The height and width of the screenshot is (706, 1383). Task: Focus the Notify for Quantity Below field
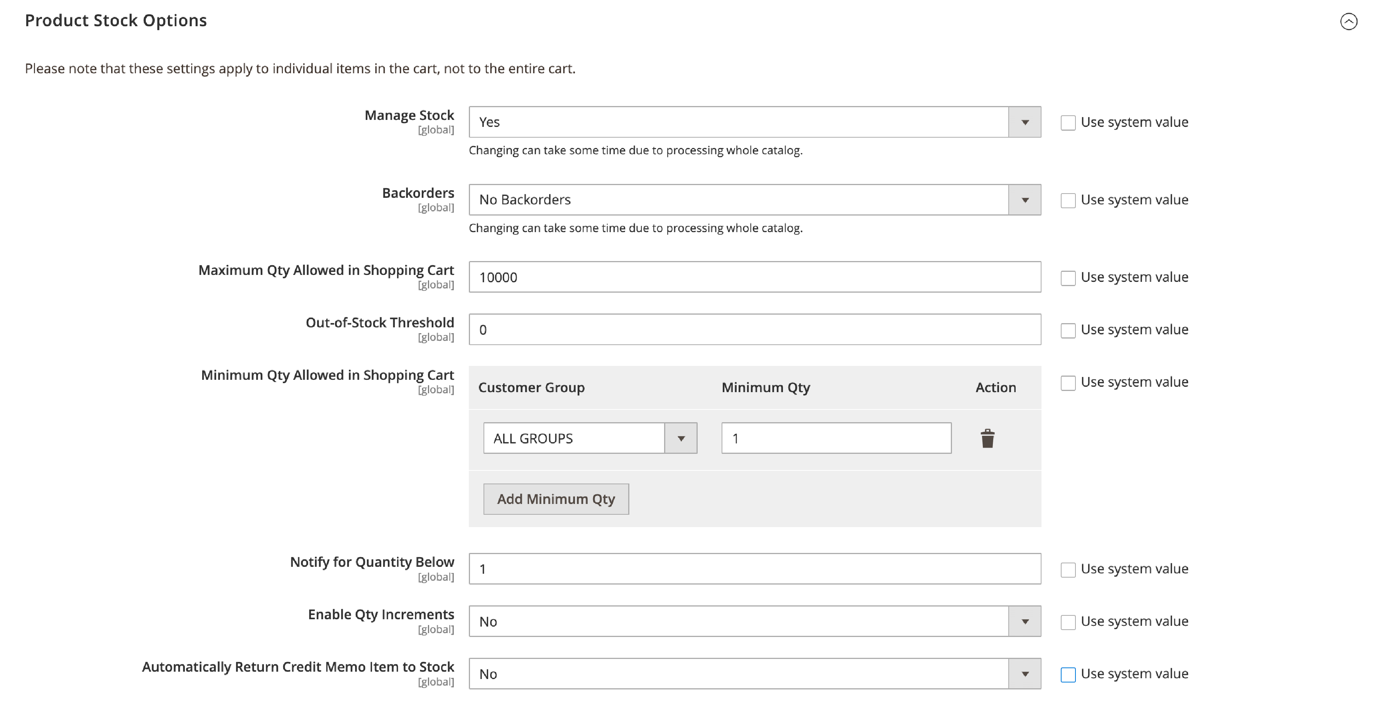(754, 569)
